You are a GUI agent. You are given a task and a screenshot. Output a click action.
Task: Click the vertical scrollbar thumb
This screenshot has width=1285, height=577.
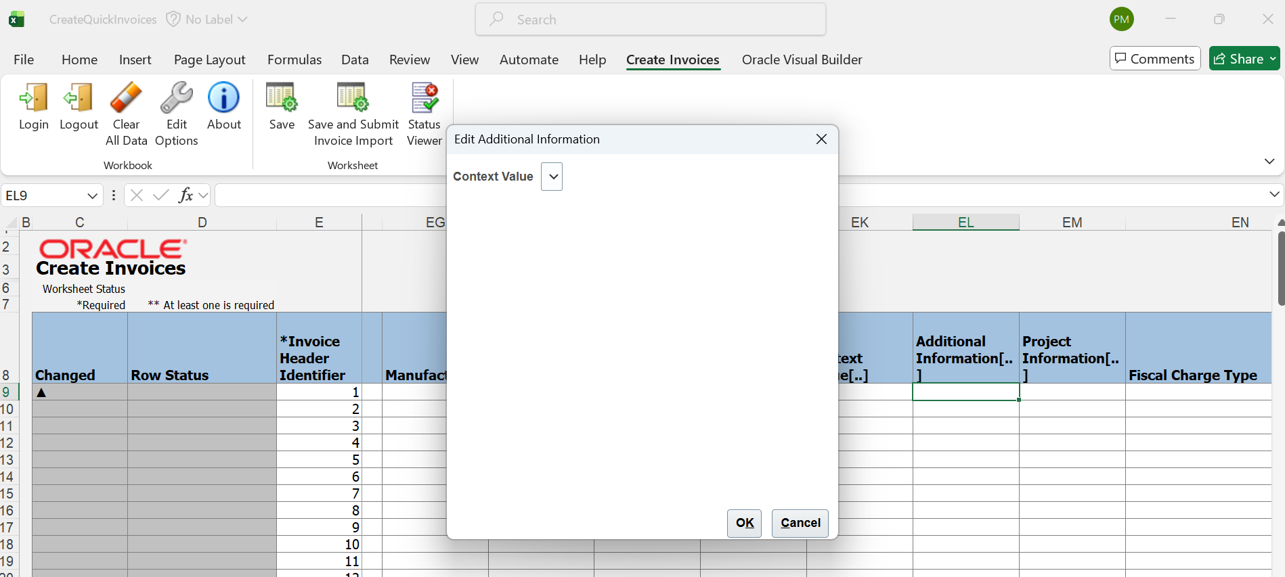pyautogui.click(x=1280, y=269)
